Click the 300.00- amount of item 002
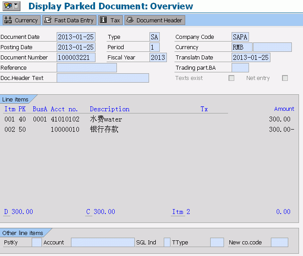This screenshot has width=303, height=256. point(282,129)
